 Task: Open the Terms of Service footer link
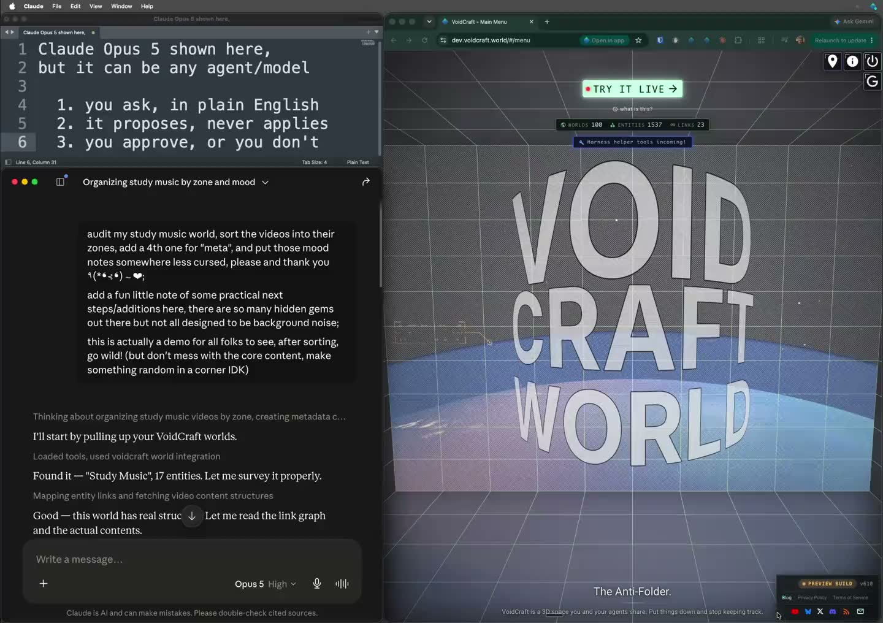tap(851, 598)
